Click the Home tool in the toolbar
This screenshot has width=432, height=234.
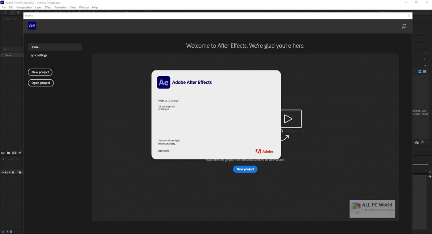pos(5,13)
